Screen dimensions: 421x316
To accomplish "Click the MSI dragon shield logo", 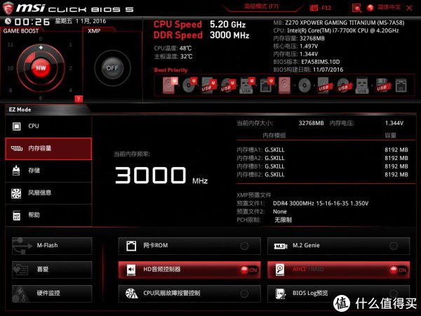I will pos(8,8).
